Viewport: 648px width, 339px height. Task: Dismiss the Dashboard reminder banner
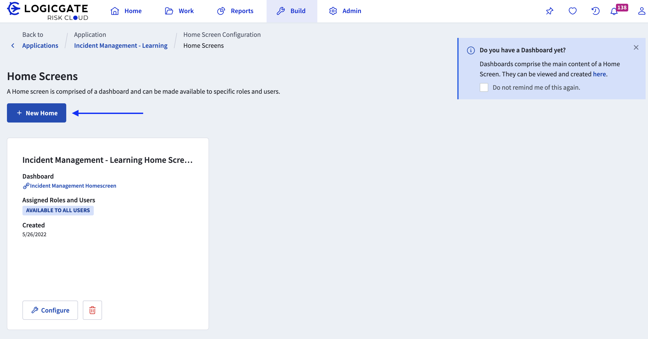(x=636, y=48)
